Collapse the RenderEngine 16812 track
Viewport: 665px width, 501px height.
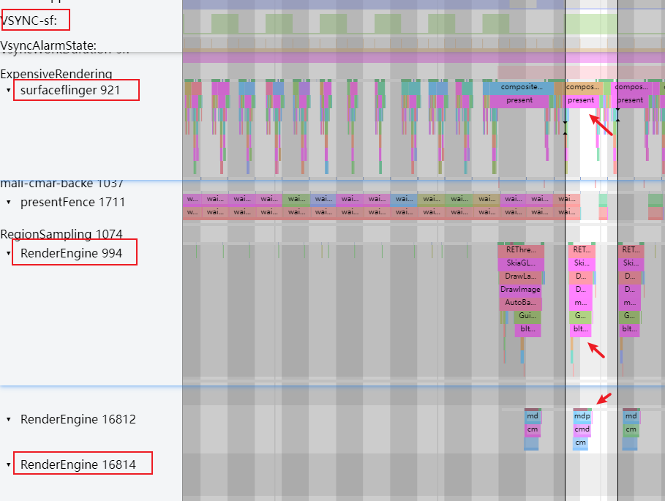click(x=9, y=419)
